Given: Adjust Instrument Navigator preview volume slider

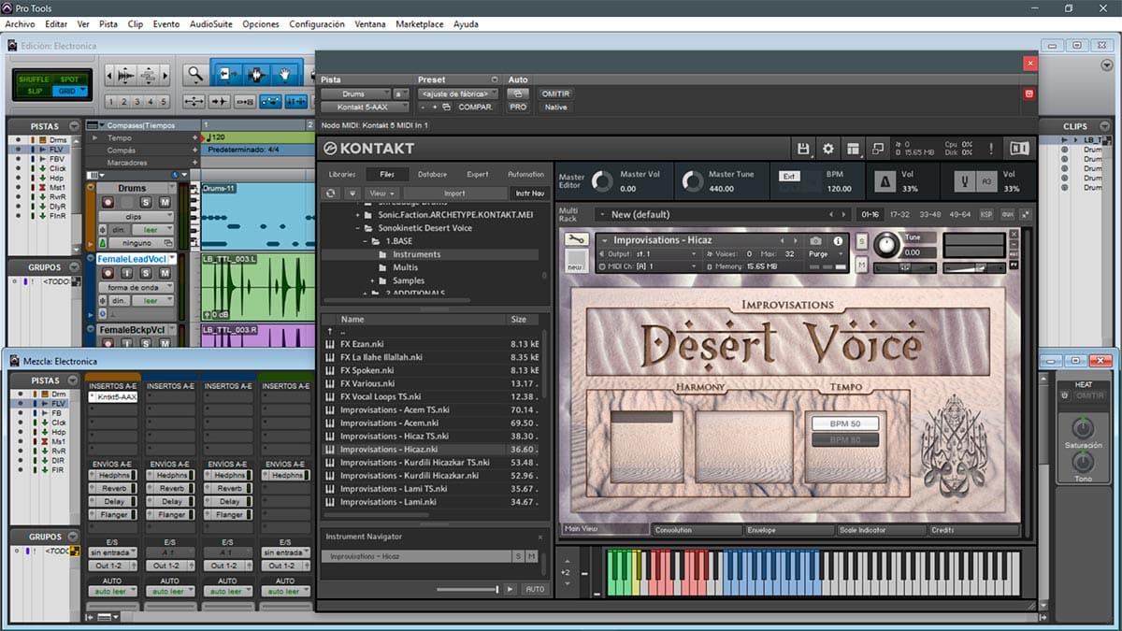Looking at the screenshot, I should tap(467, 589).
